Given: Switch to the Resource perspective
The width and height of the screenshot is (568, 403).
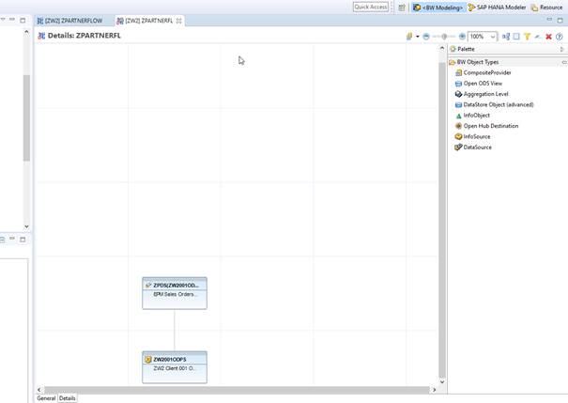Looking at the screenshot, I should click(x=547, y=8).
